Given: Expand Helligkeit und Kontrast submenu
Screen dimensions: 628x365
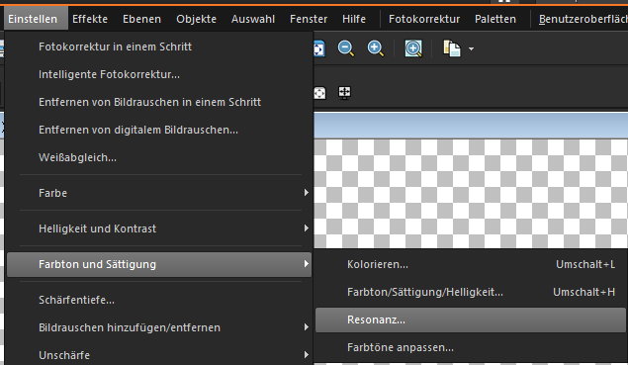Looking at the screenshot, I should coord(159,228).
